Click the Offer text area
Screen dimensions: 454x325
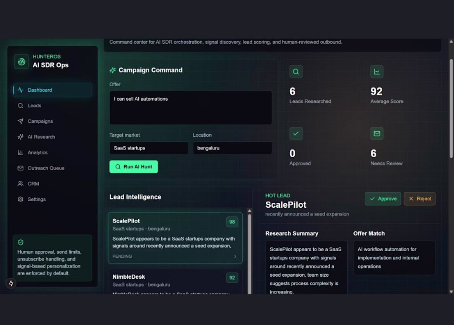point(191,108)
